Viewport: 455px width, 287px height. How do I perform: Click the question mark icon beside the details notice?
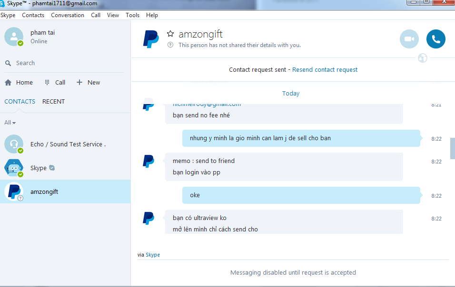tap(170, 45)
